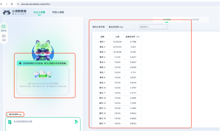The image size is (221, 131).
Task: Reload the page with browser refresh icon
Action: click(12, 4)
